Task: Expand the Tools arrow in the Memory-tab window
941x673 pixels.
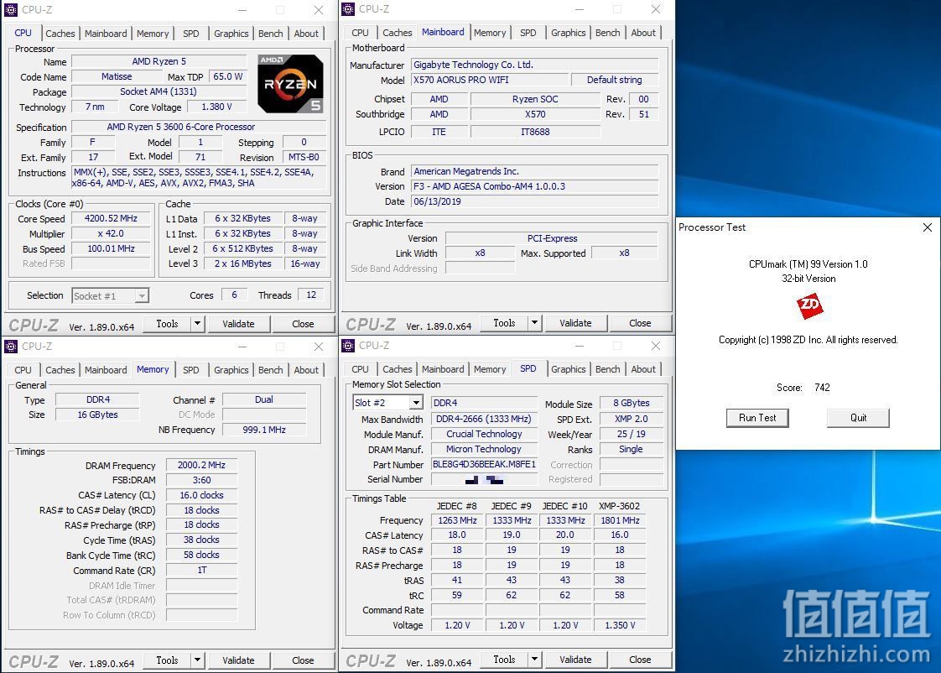Action: 197,660
